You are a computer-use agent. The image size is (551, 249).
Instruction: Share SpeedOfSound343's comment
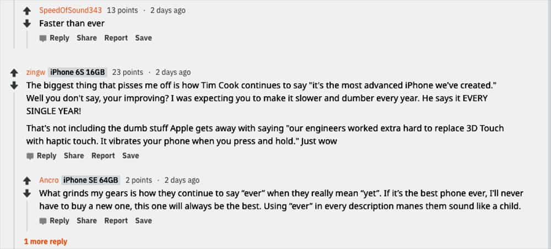pyautogui.click(x=87, y=38)
